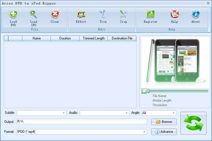Click the Load DVD icon
This screenshot has width=212, height=141.
click(x=13, y=14)
